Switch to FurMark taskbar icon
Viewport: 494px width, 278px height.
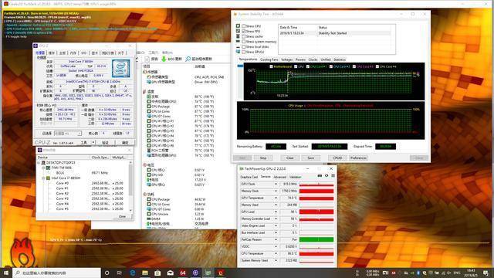pyautogui.click(x=221, y=273)
